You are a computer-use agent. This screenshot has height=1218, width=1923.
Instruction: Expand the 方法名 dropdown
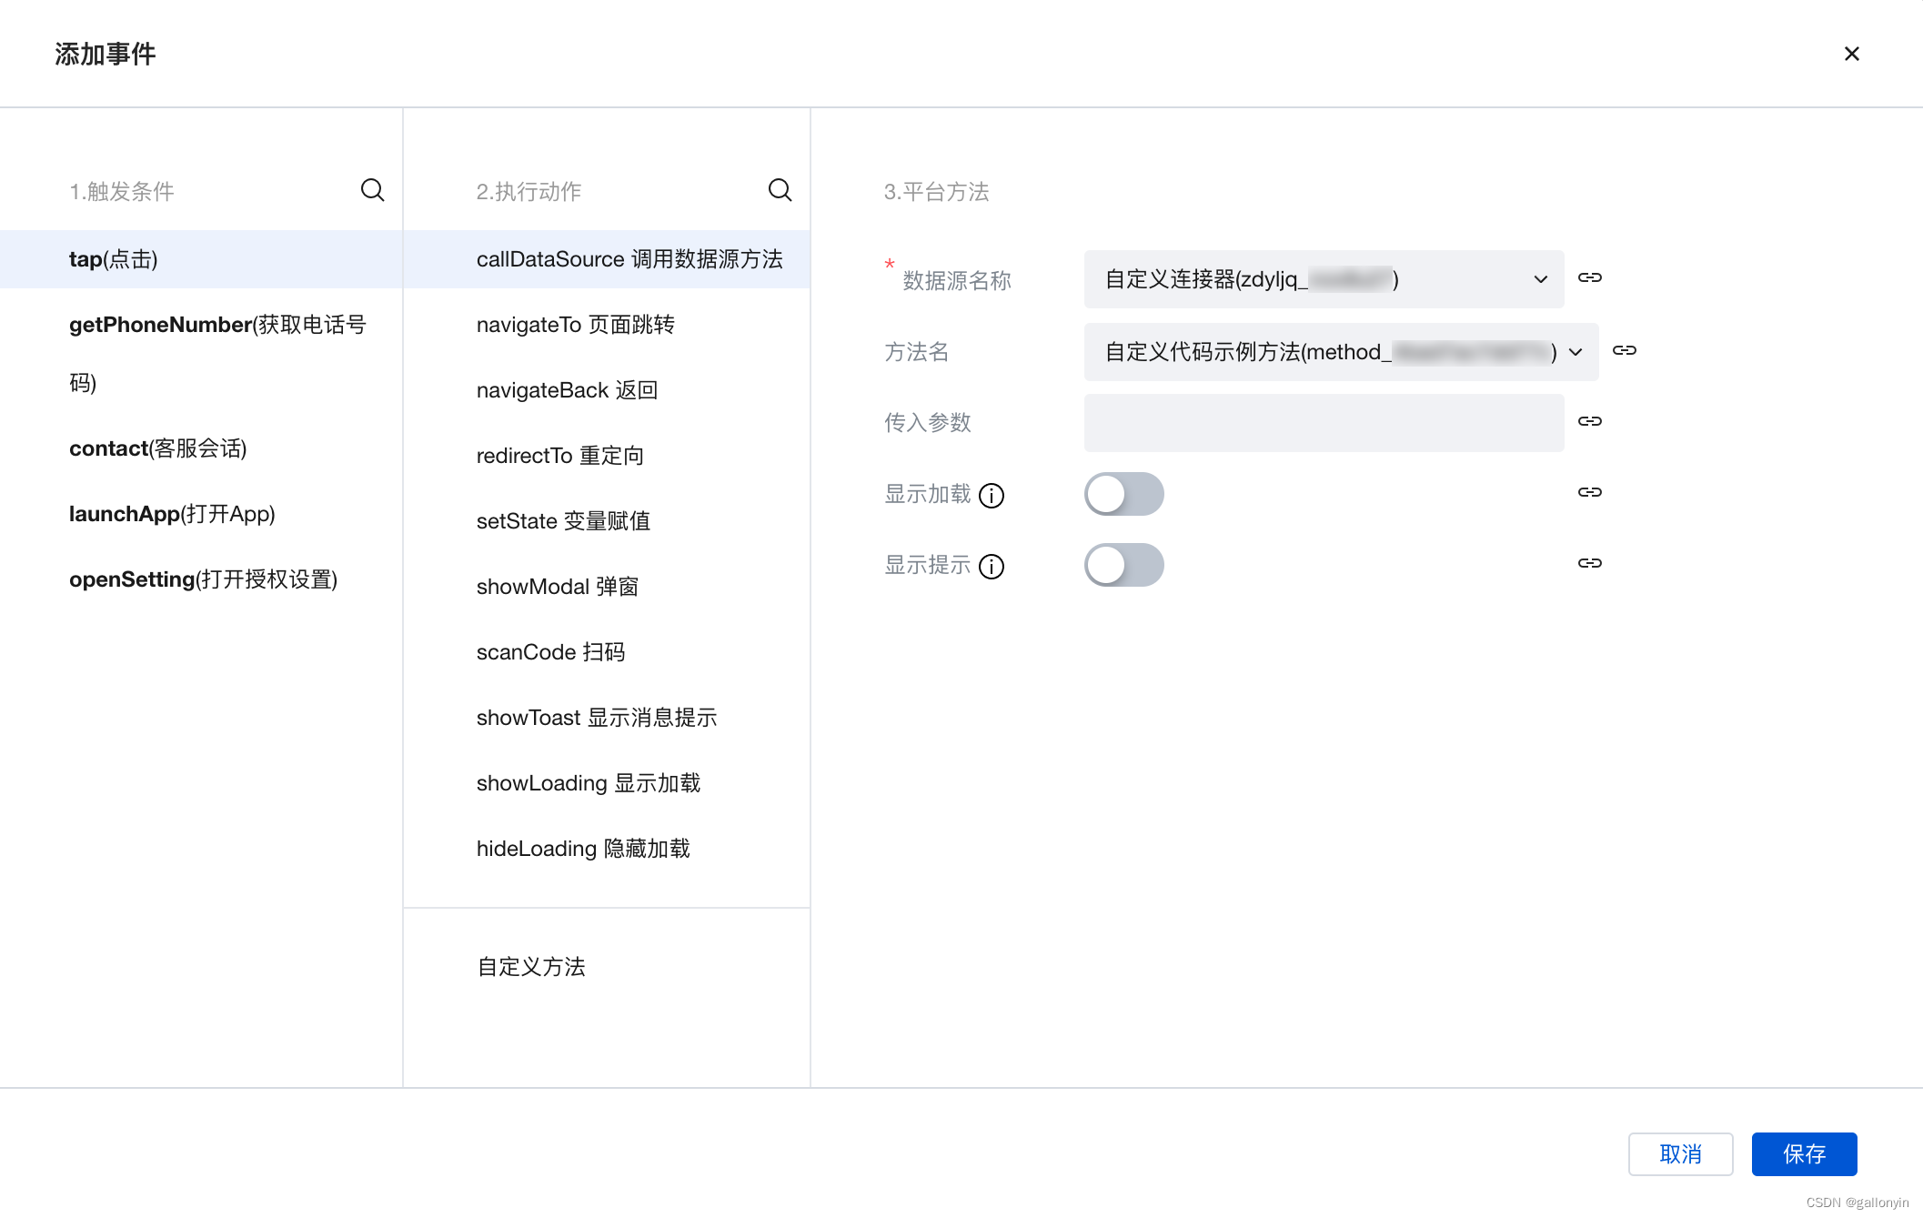coord(1341,352)
